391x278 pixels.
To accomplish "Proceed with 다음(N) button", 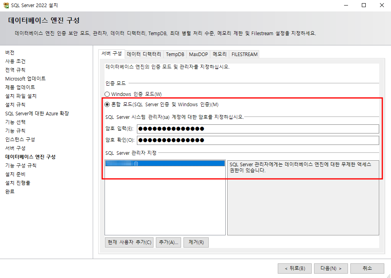I will point(331,269).
